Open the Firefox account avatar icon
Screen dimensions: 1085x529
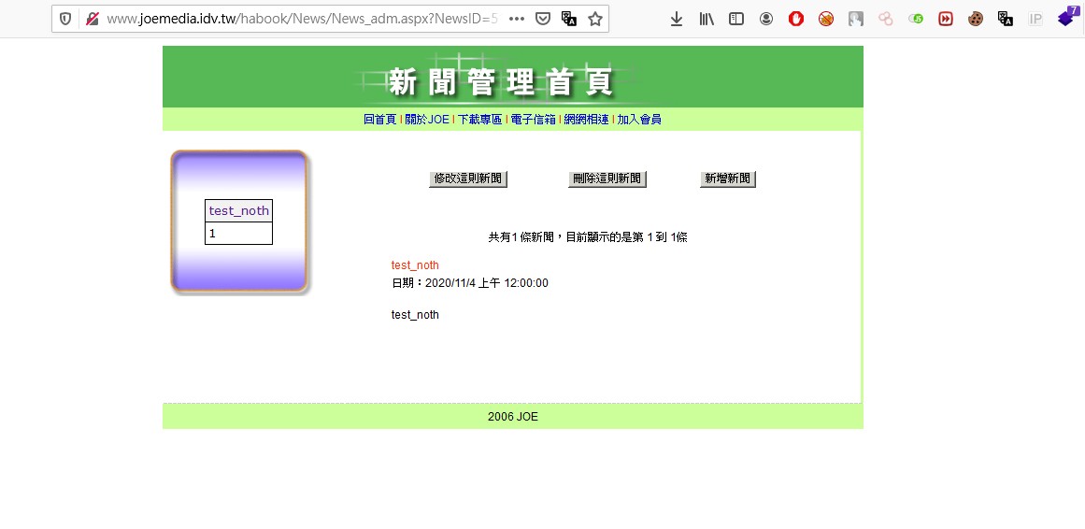click(x=766, y=20)
